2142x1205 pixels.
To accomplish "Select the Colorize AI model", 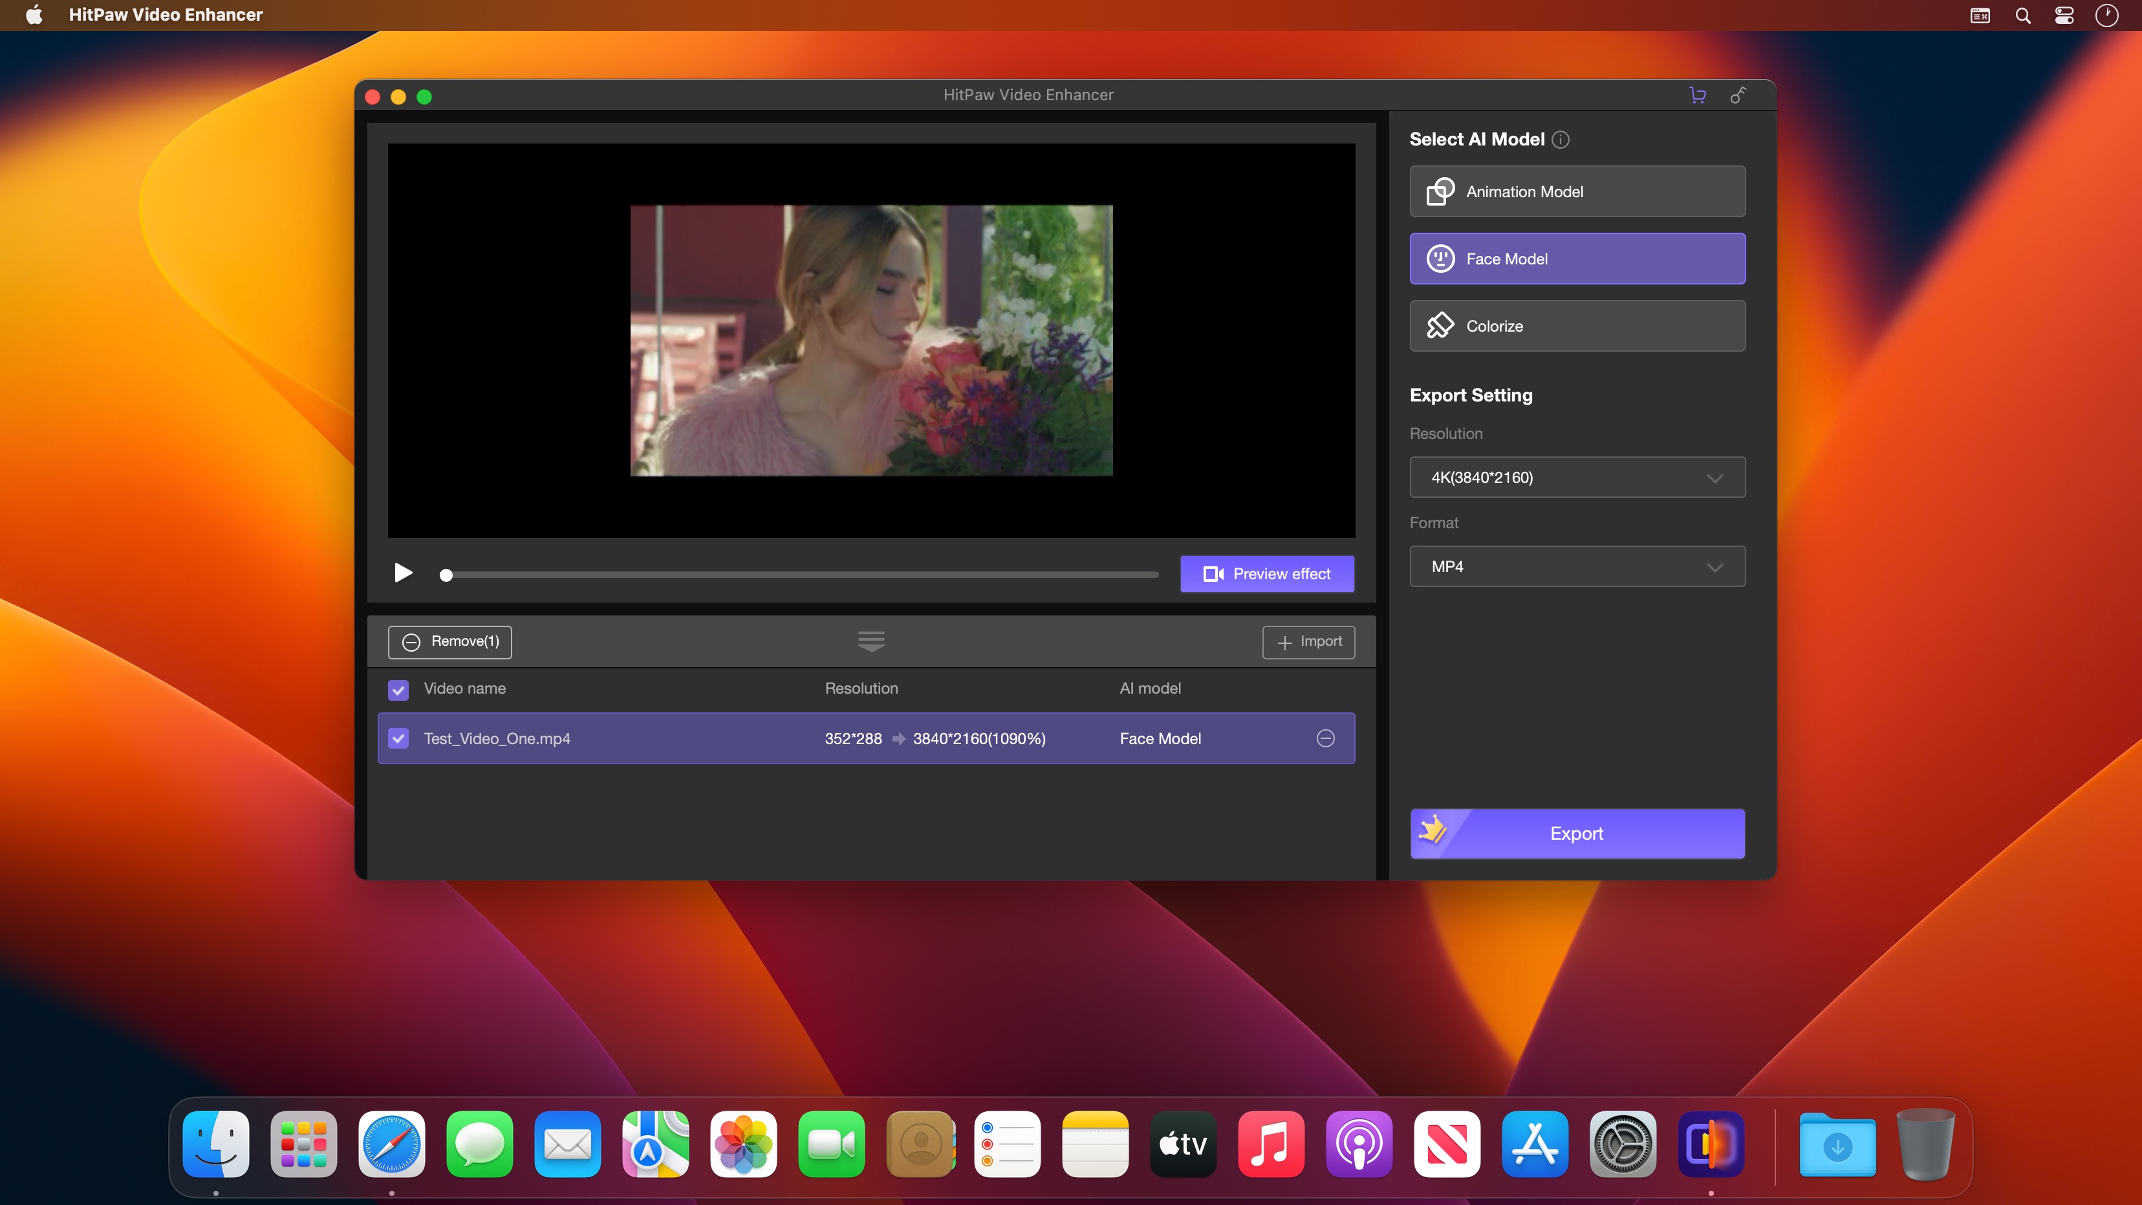I will [1577, 325].
